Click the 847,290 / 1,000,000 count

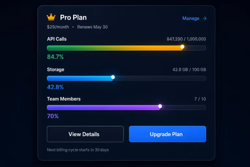coord(186,39)
